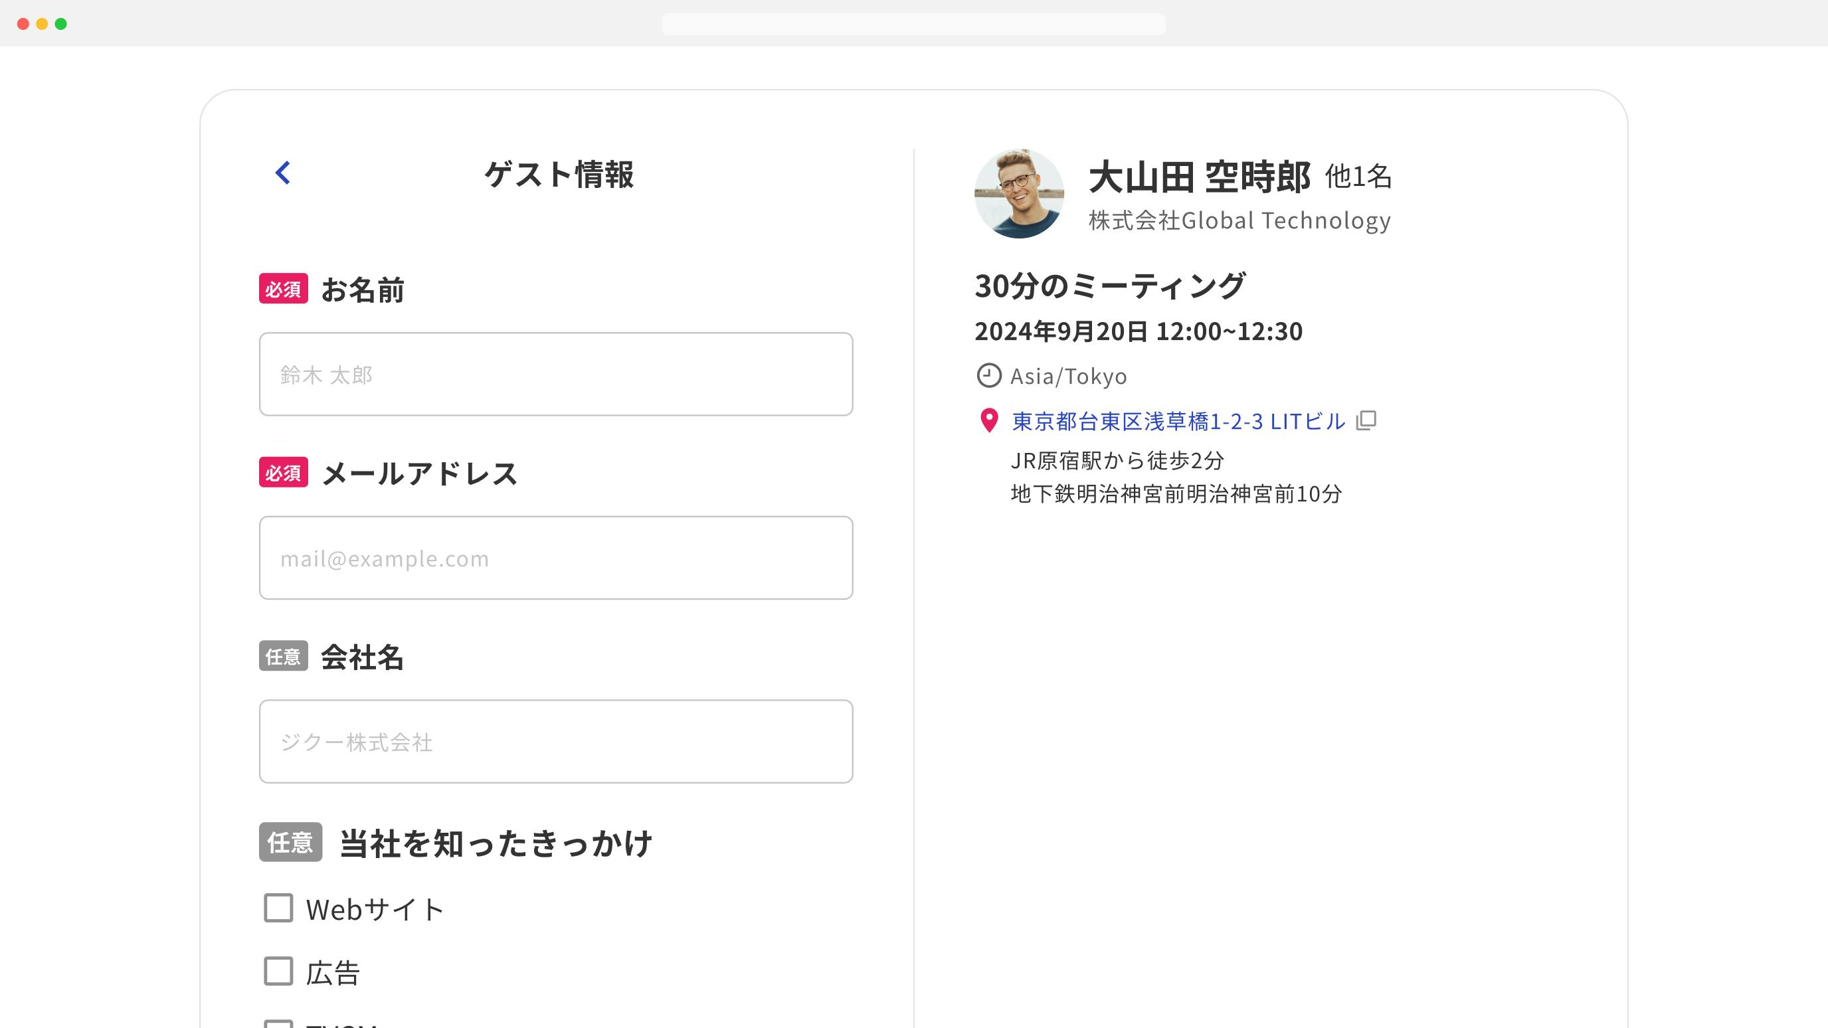Click the 必須 badge beside お名前
The width and height of the screenshot is (1828, 1028).
pyautogui.click(x=283, y=289)
